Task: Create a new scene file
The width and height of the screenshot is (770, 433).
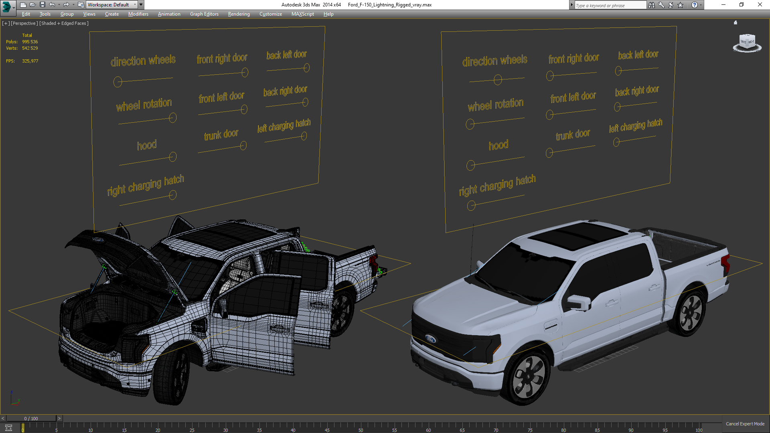Action: coord(23,5)
